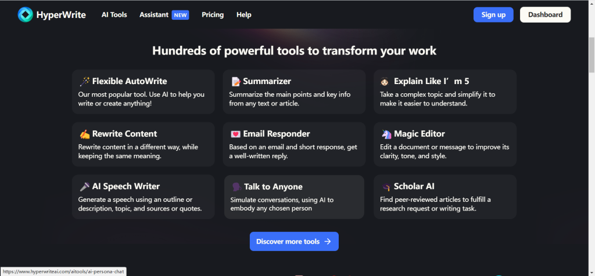Click the notepad icon beside Summarizer
The height and width of the screenshot is (276, 595).
pyautogui.click(x=236, y=81)
